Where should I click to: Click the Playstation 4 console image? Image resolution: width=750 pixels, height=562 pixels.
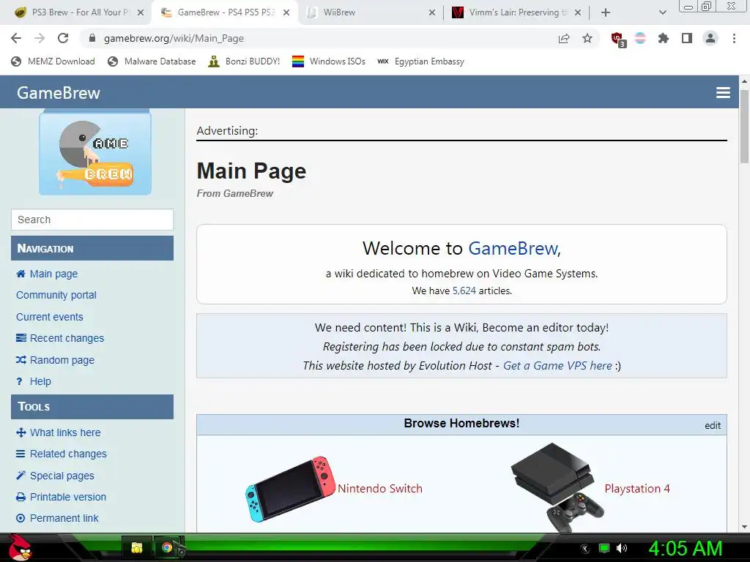[x=557, y=487]
